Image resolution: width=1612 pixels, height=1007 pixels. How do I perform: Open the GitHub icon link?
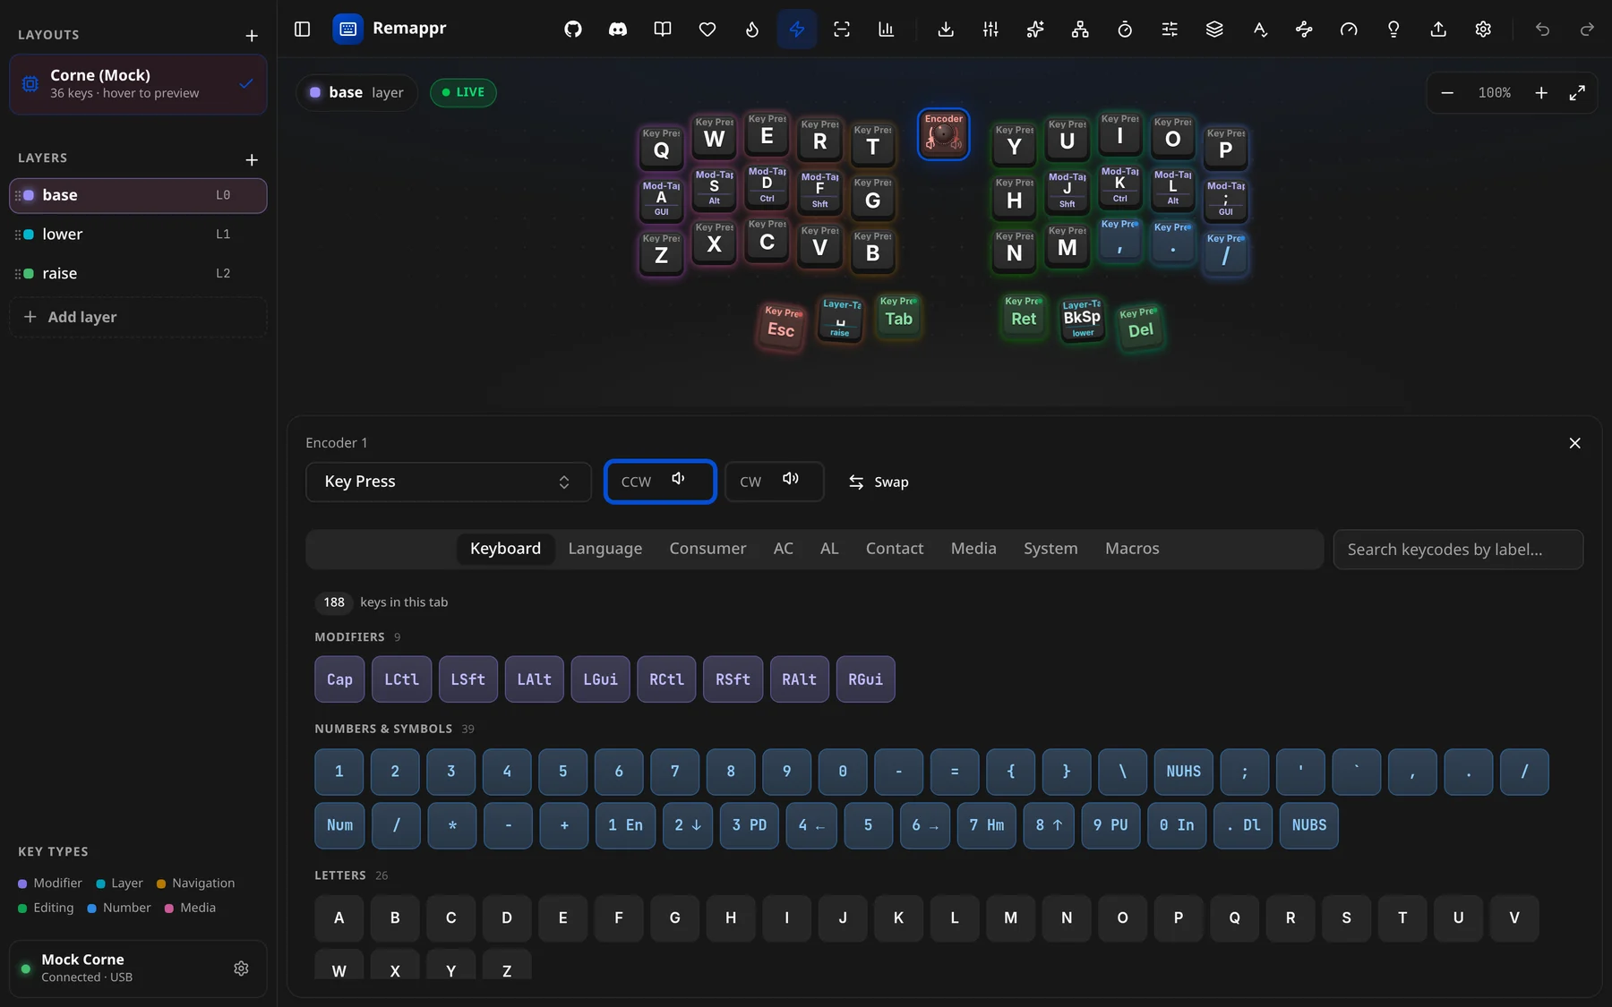[x=573, y=30]
